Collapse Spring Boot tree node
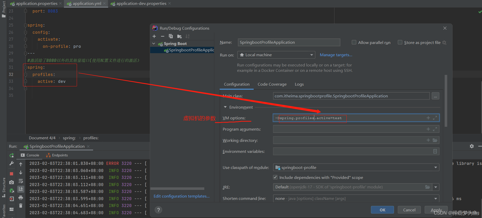 coord(154,44)
